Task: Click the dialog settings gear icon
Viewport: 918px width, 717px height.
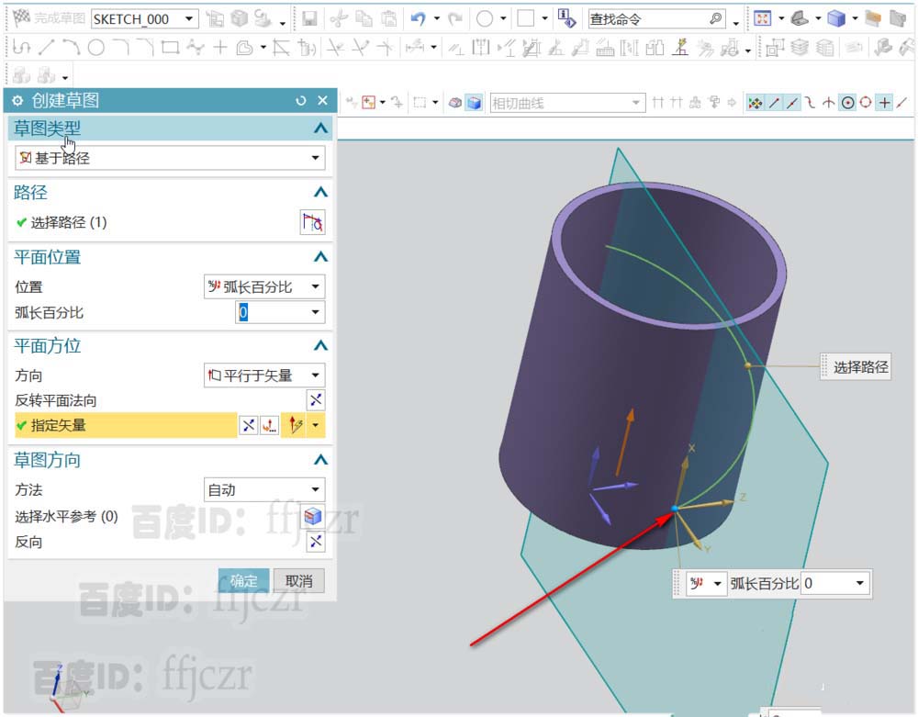Action: (17, 101)
